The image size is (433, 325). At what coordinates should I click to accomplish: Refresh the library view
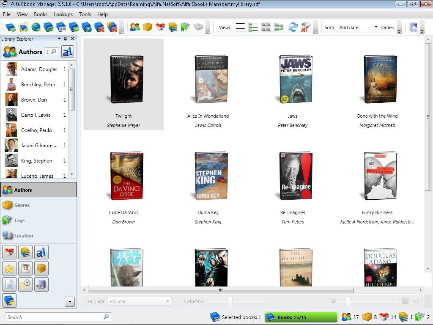(x=293, y=27)
